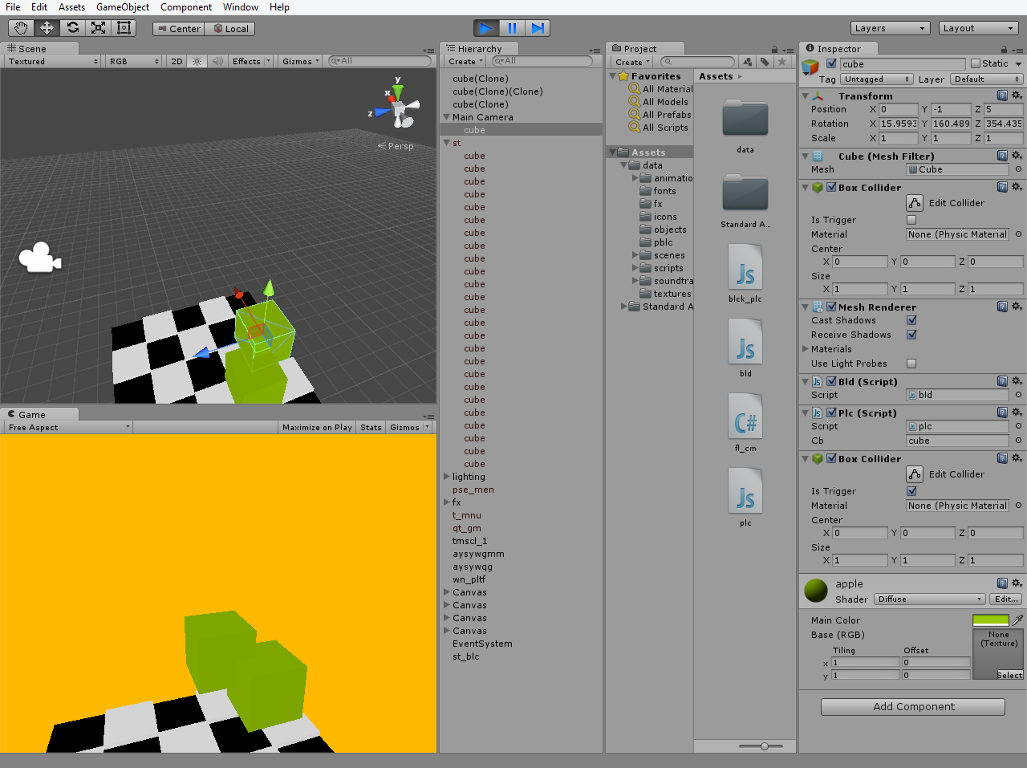Select the Rect transform tool

click(124, 28)
